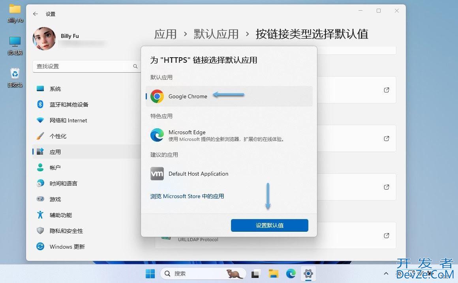This screenshot has height=283, width=458.
Task: Open 帐户 settings category
Action: click(x=86, y=168)
